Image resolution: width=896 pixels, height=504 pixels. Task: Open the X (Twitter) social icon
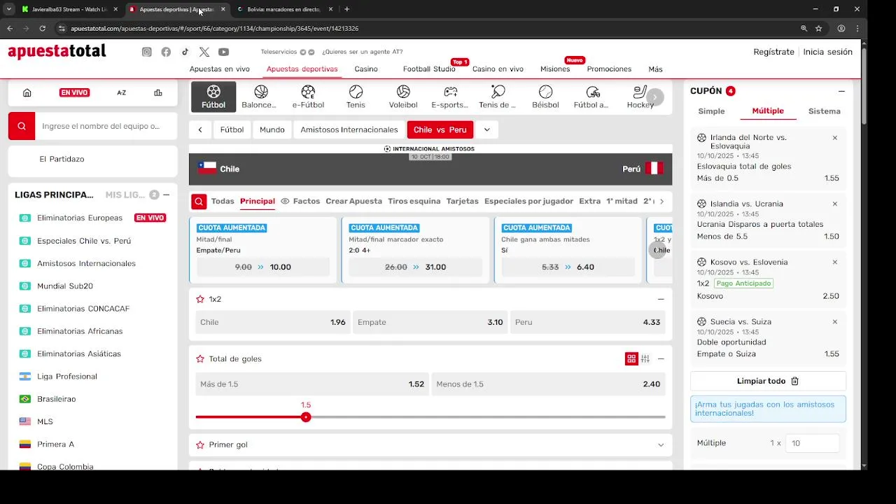pyautogui.click(x=204, y=52)
